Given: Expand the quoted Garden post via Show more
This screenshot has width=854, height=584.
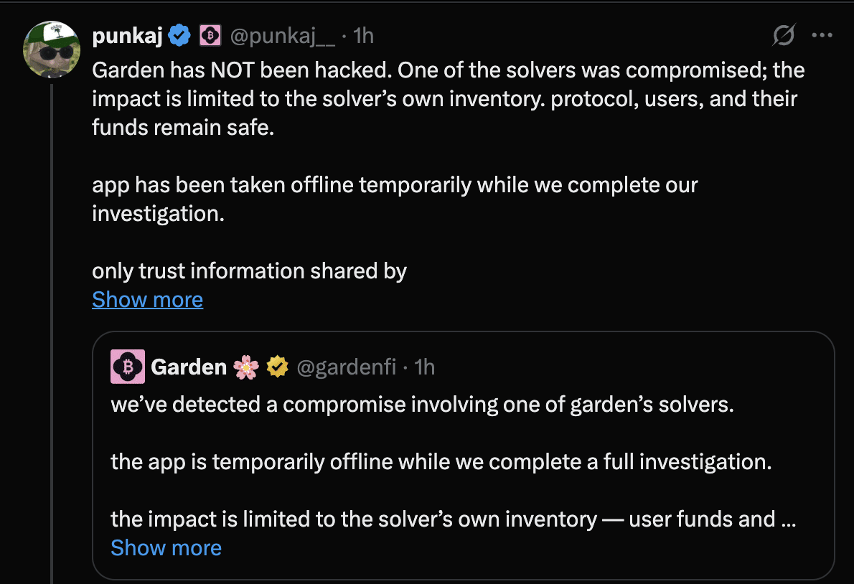Looking at the screenshot, I should click(166, 547).
